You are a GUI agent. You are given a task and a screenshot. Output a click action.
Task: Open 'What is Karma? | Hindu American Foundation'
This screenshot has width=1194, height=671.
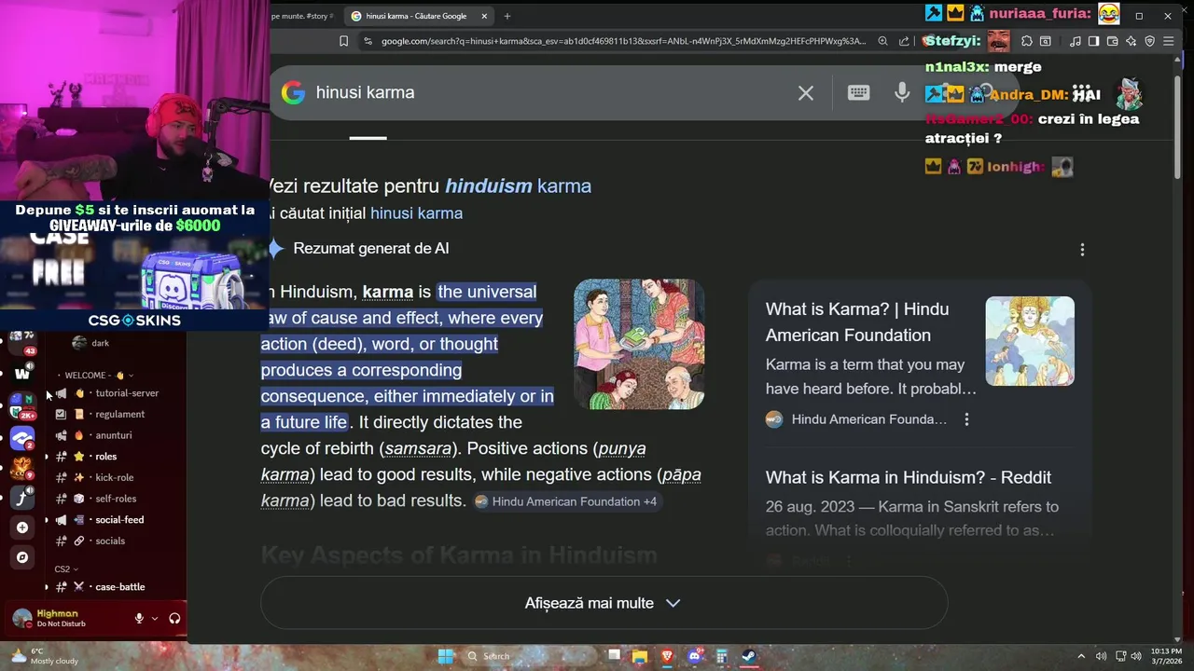tap(857, 322)
